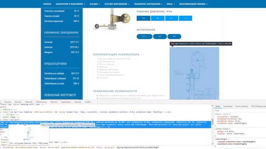Click the lubricator product photo
The height and width of the screenshot is (149, 266).
[x=112, y=19]
